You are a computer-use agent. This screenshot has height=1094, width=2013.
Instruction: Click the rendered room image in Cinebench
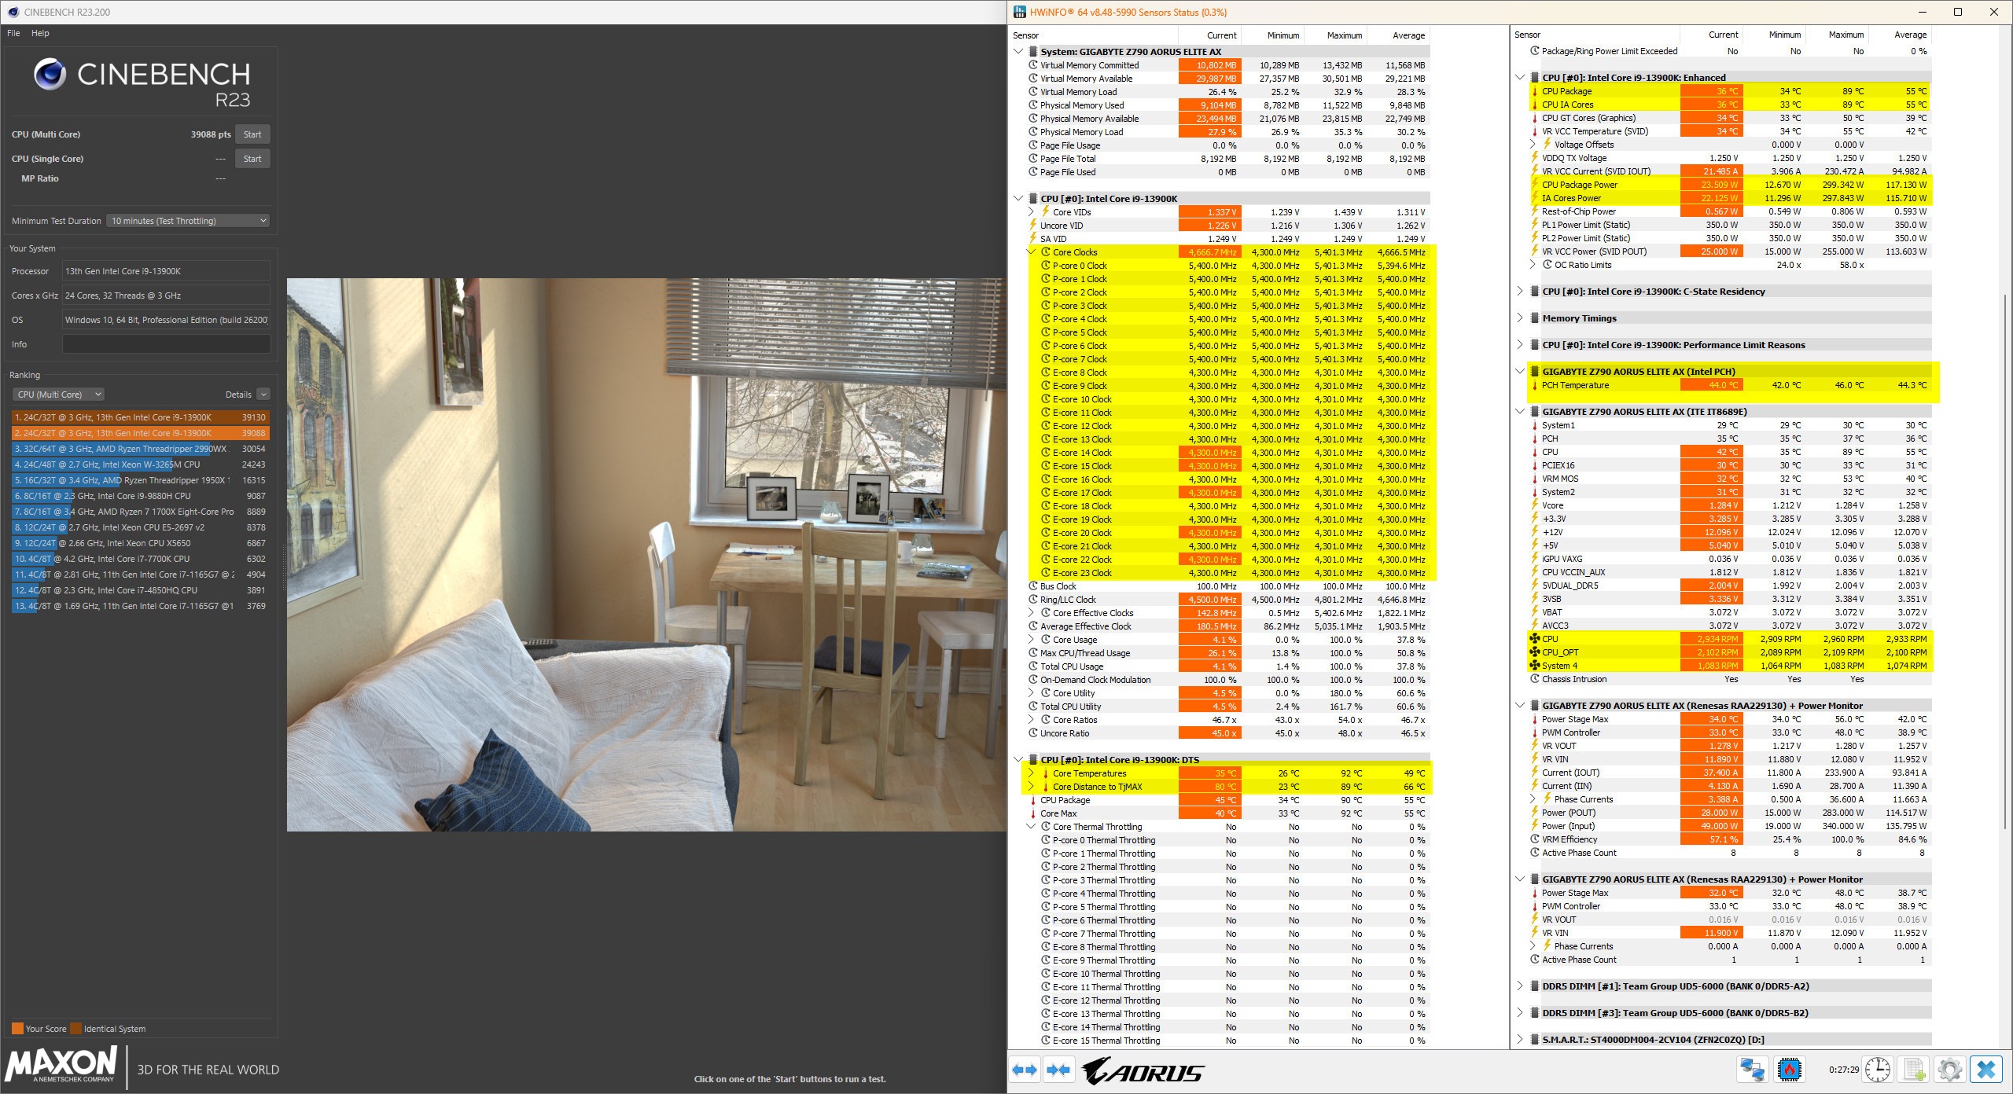point(646,554)
